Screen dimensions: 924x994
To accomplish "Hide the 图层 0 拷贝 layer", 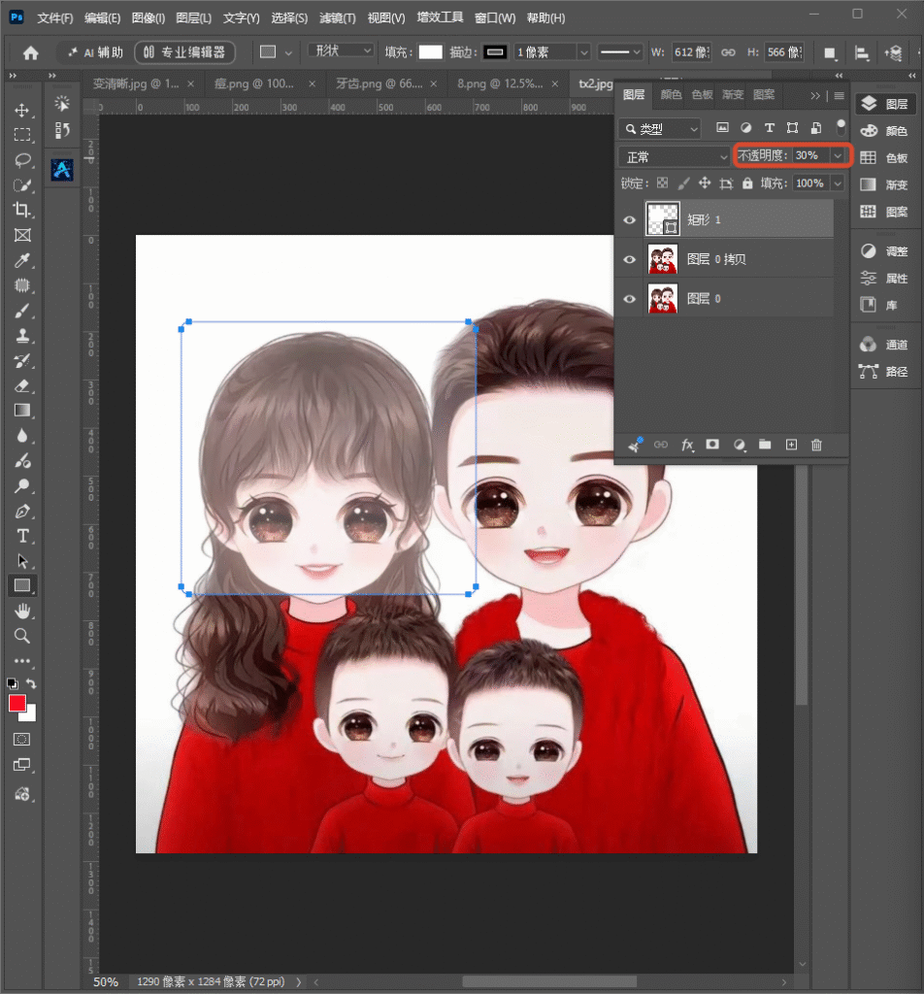I will [629, 259].
